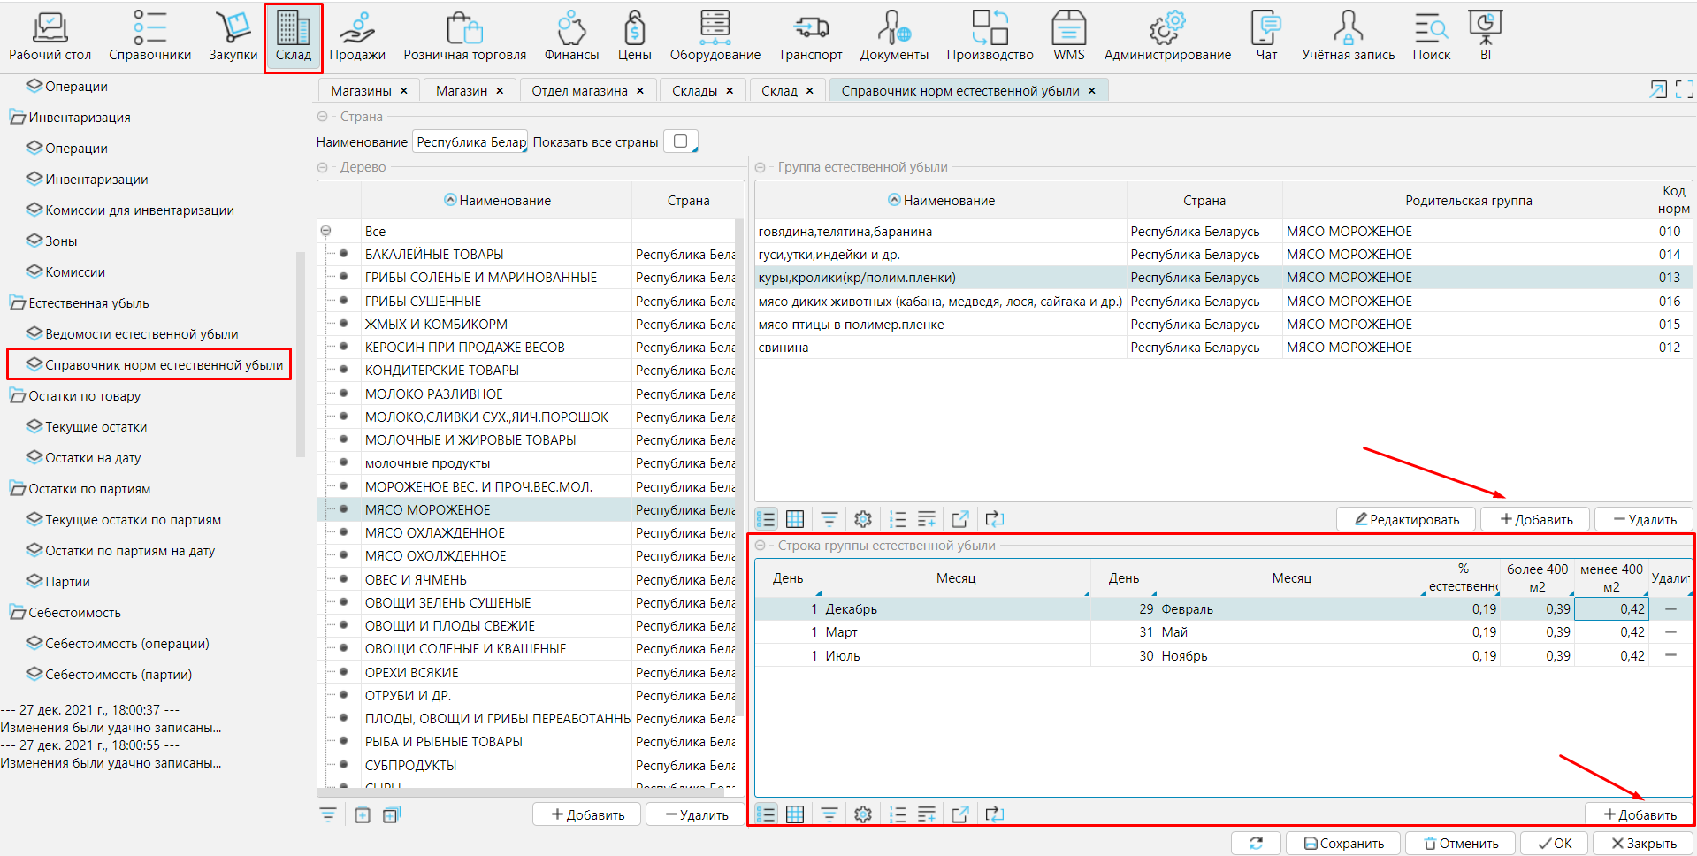This screenshot has width=1697, height=856.
Task: Toggle the Показать все страны checkbox
Action: [x=680, y=141]
